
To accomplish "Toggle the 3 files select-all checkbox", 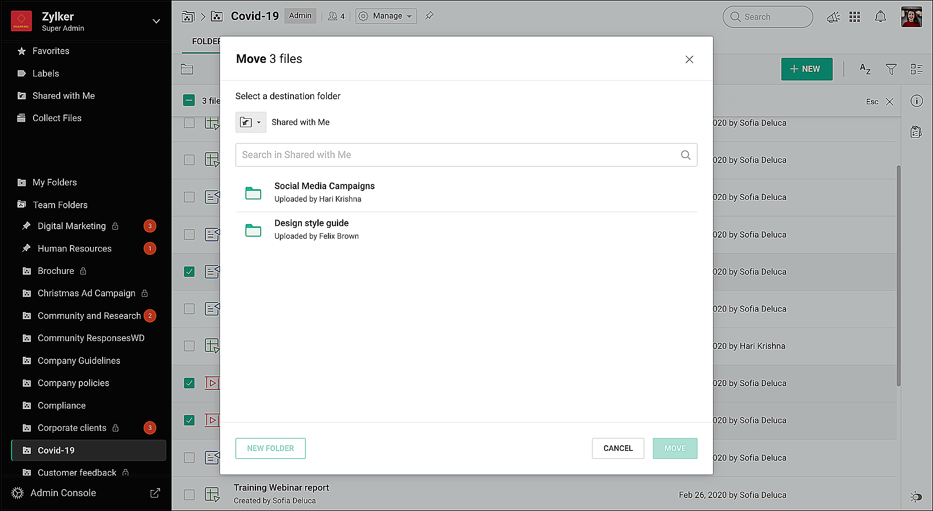I will coord(189,101).
